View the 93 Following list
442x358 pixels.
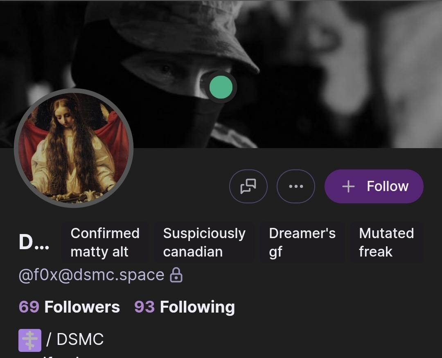point(185,307)
